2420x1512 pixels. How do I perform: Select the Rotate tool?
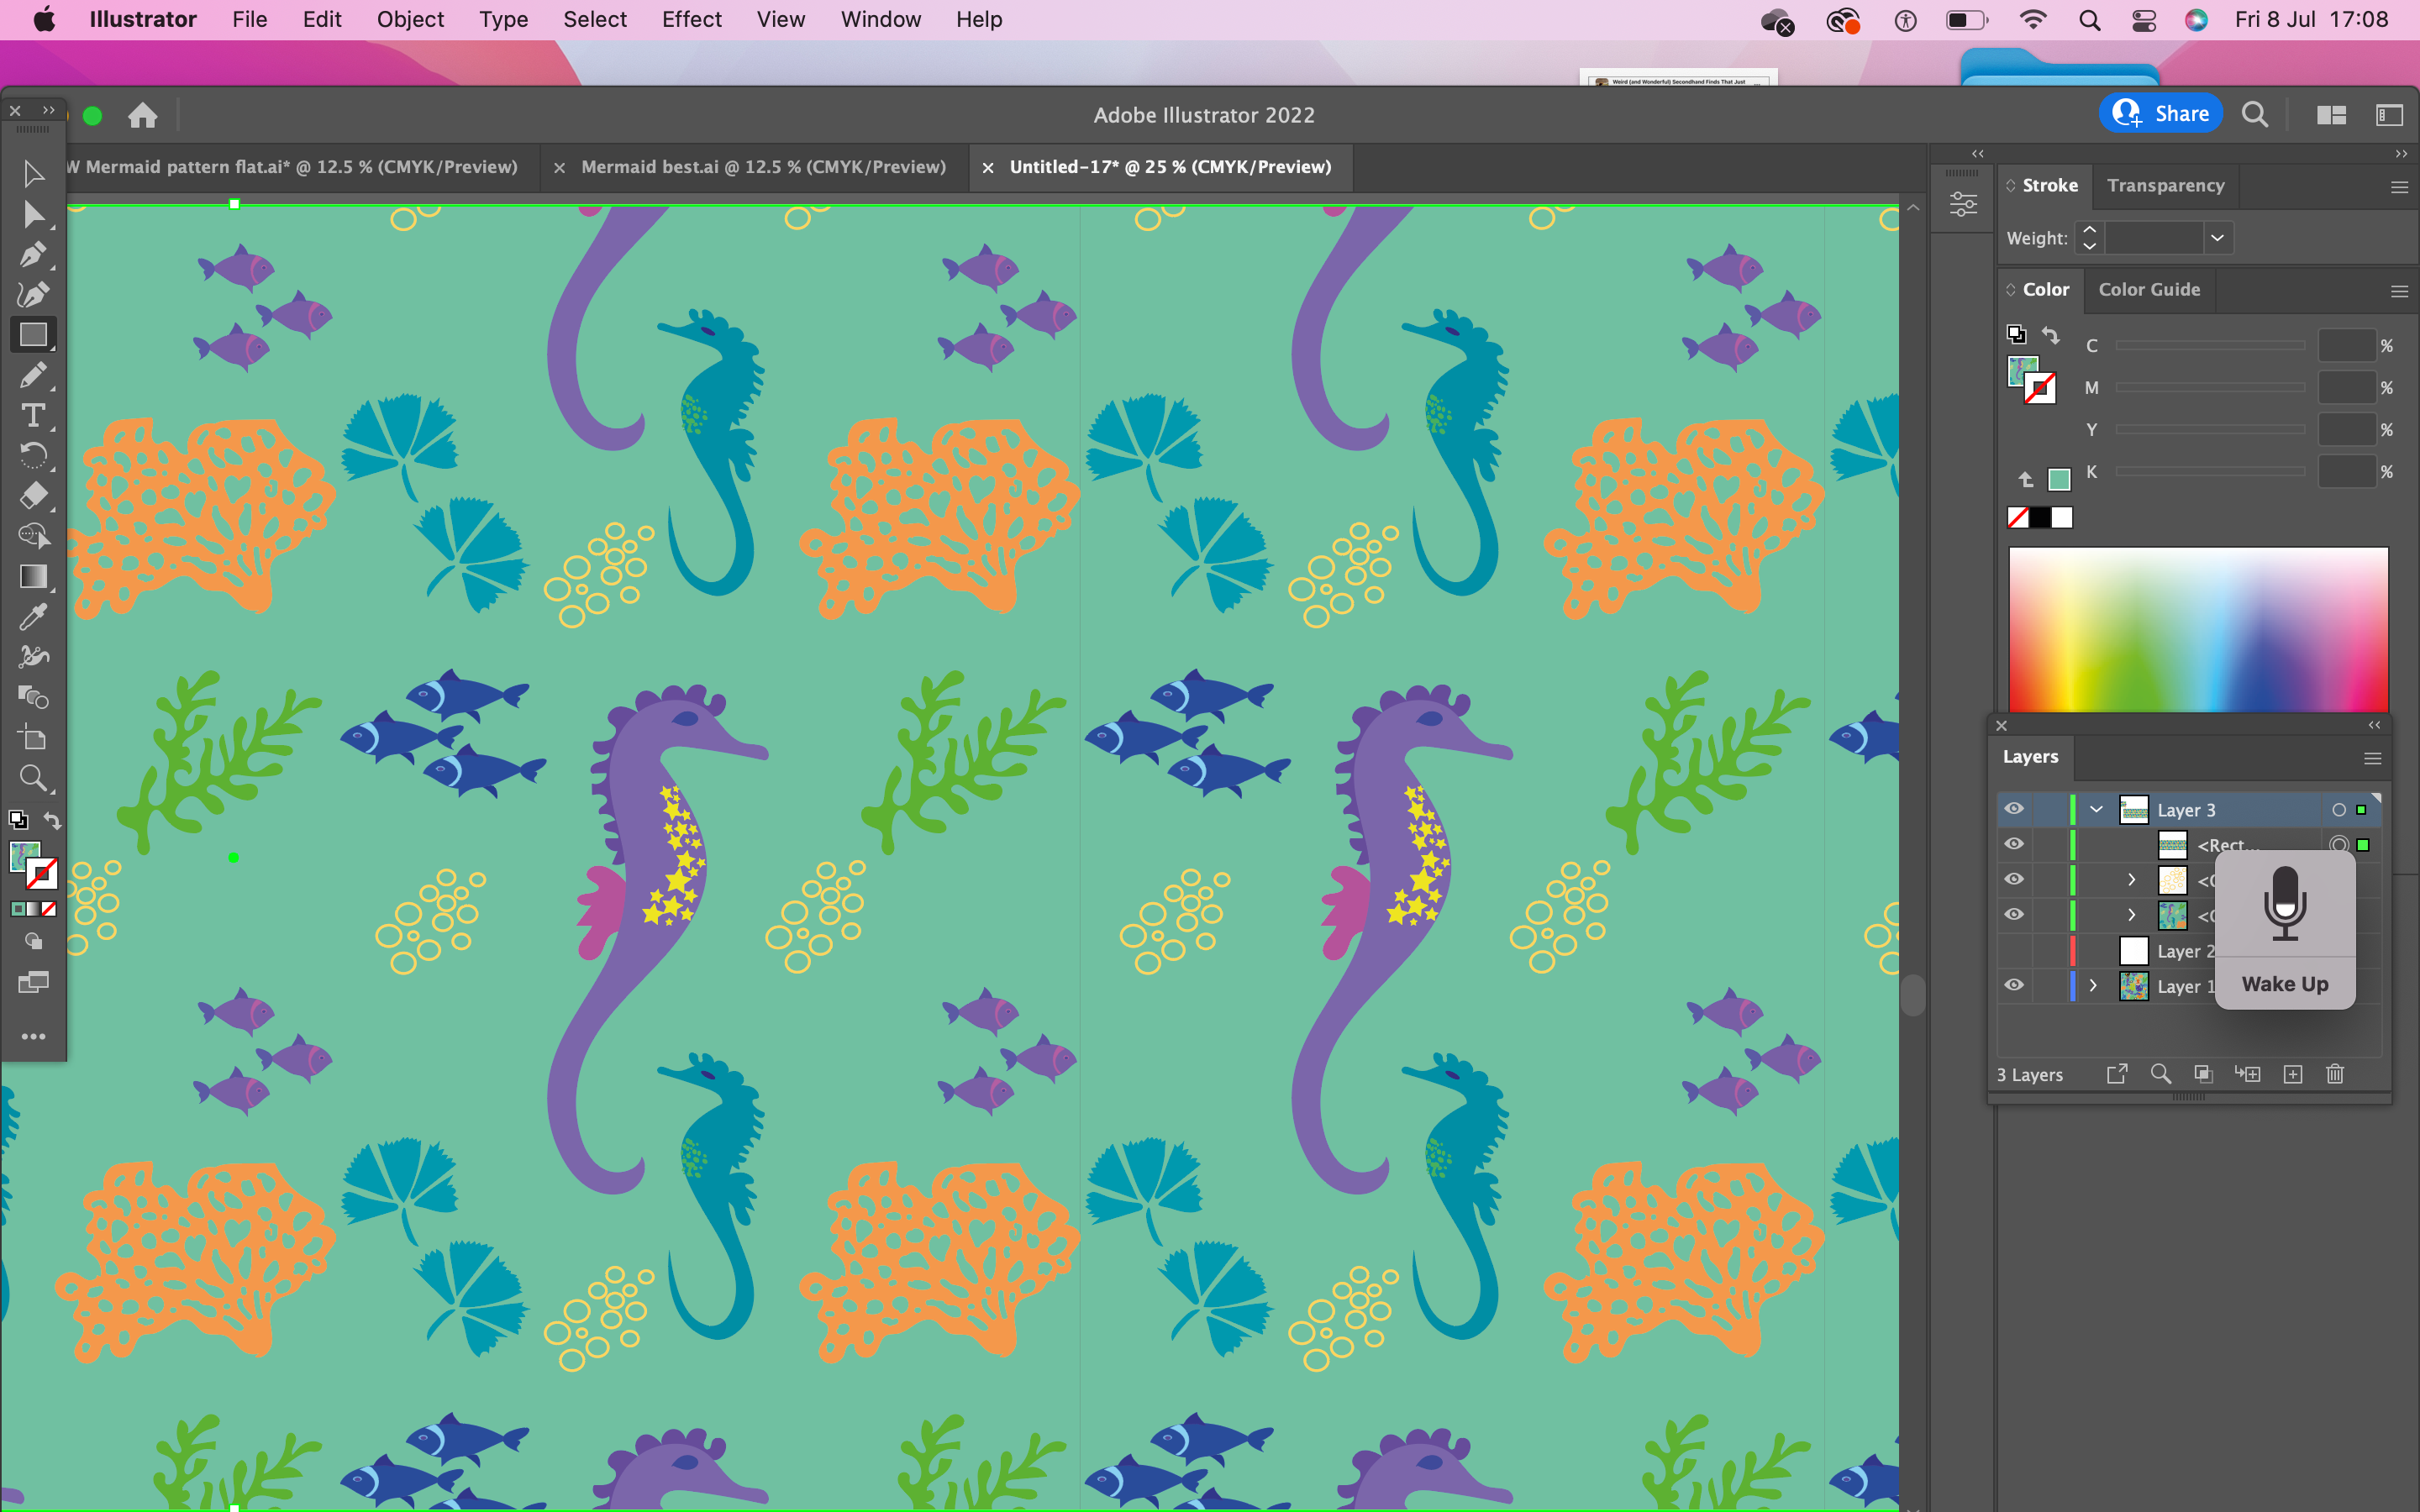[x=33, y=456]
